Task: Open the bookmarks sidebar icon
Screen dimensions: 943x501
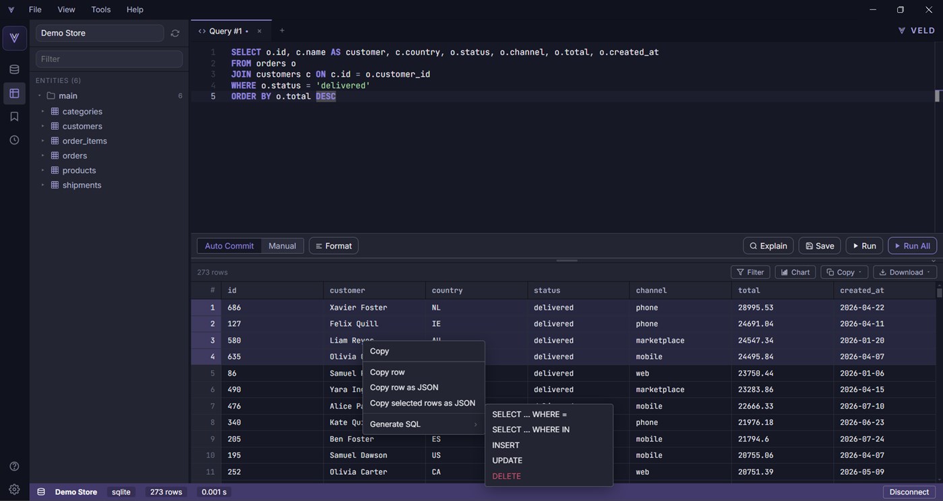Action: pyautogui.click(x=14, y=116)
